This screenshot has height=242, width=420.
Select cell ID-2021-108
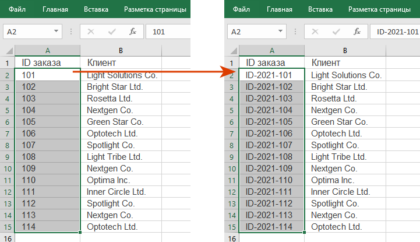pyautogui.click(x=271, y=157)
